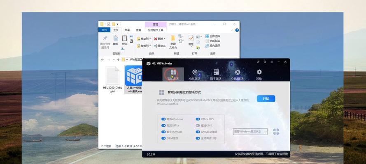Click 全部选择 in Explorer ribbon
The image size is (366, 164).
click(213, 36)
